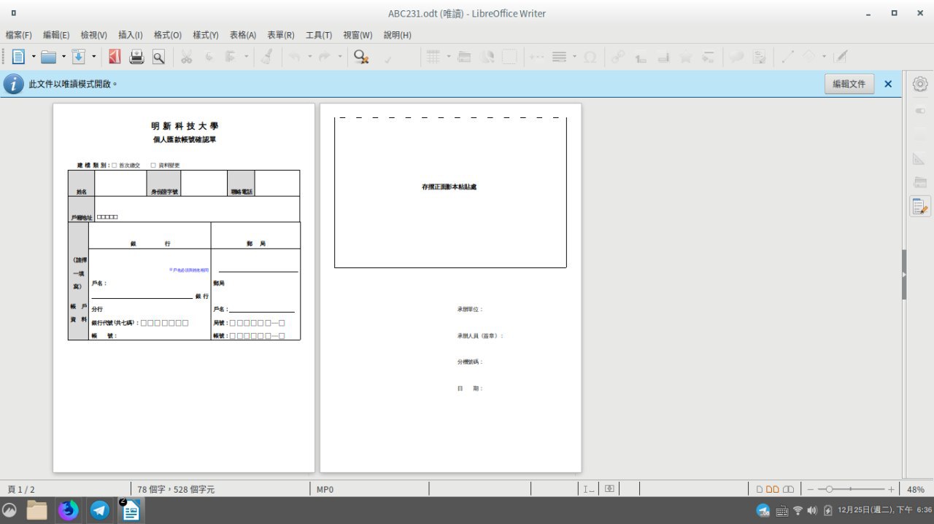Click zoom out minus button
The height and width of the screenshot is (524, 934).
811,490
